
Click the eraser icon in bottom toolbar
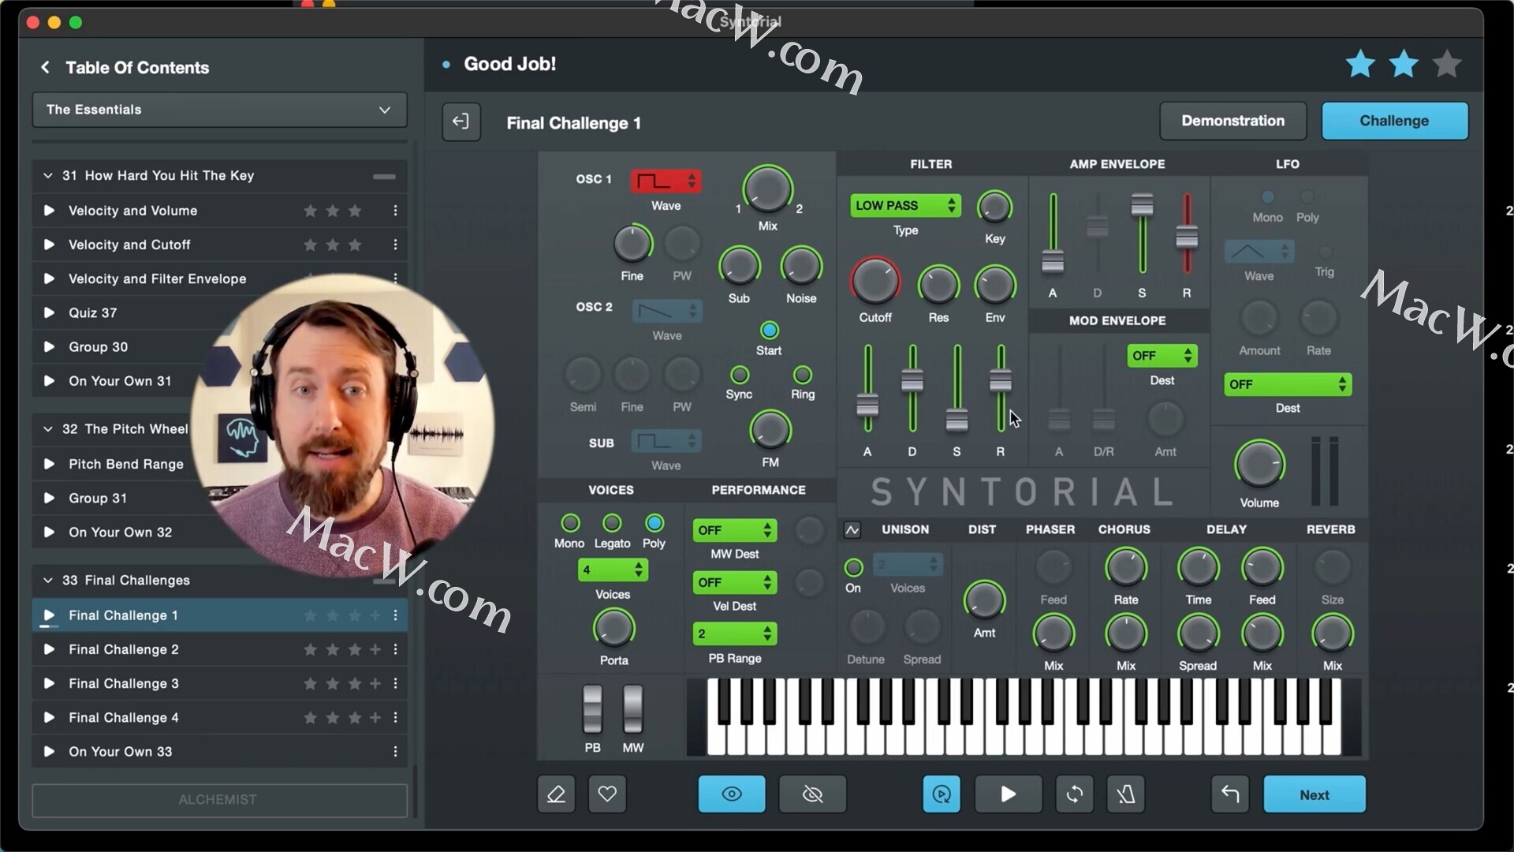point(556,794)
